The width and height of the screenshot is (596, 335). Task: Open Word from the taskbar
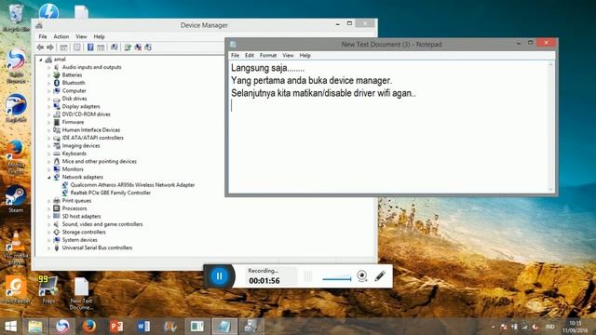(x=143, y=327)
